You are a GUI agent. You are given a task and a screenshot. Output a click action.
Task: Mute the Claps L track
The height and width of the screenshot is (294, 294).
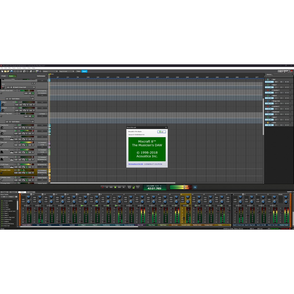coord(18,105)
